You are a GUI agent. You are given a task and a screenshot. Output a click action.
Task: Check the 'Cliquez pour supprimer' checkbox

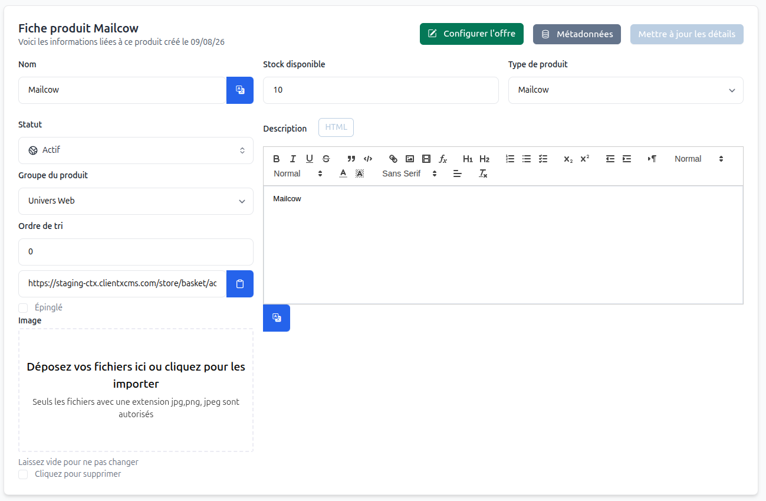pos(23,474)
